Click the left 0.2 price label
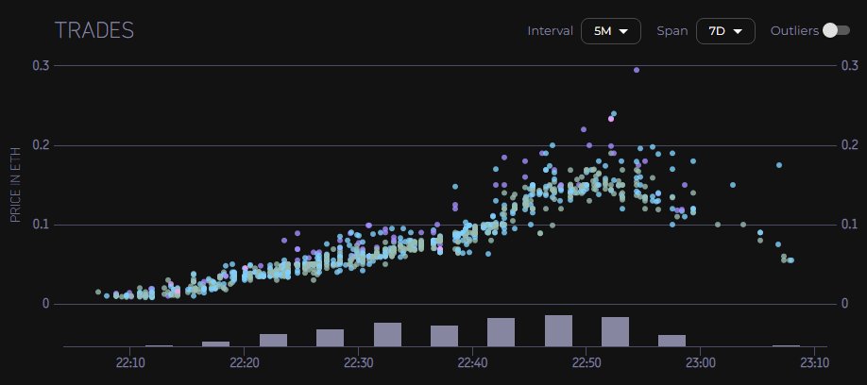Viewport: 867px width, 385px height. pyautogui.click(x=42, y=145)
